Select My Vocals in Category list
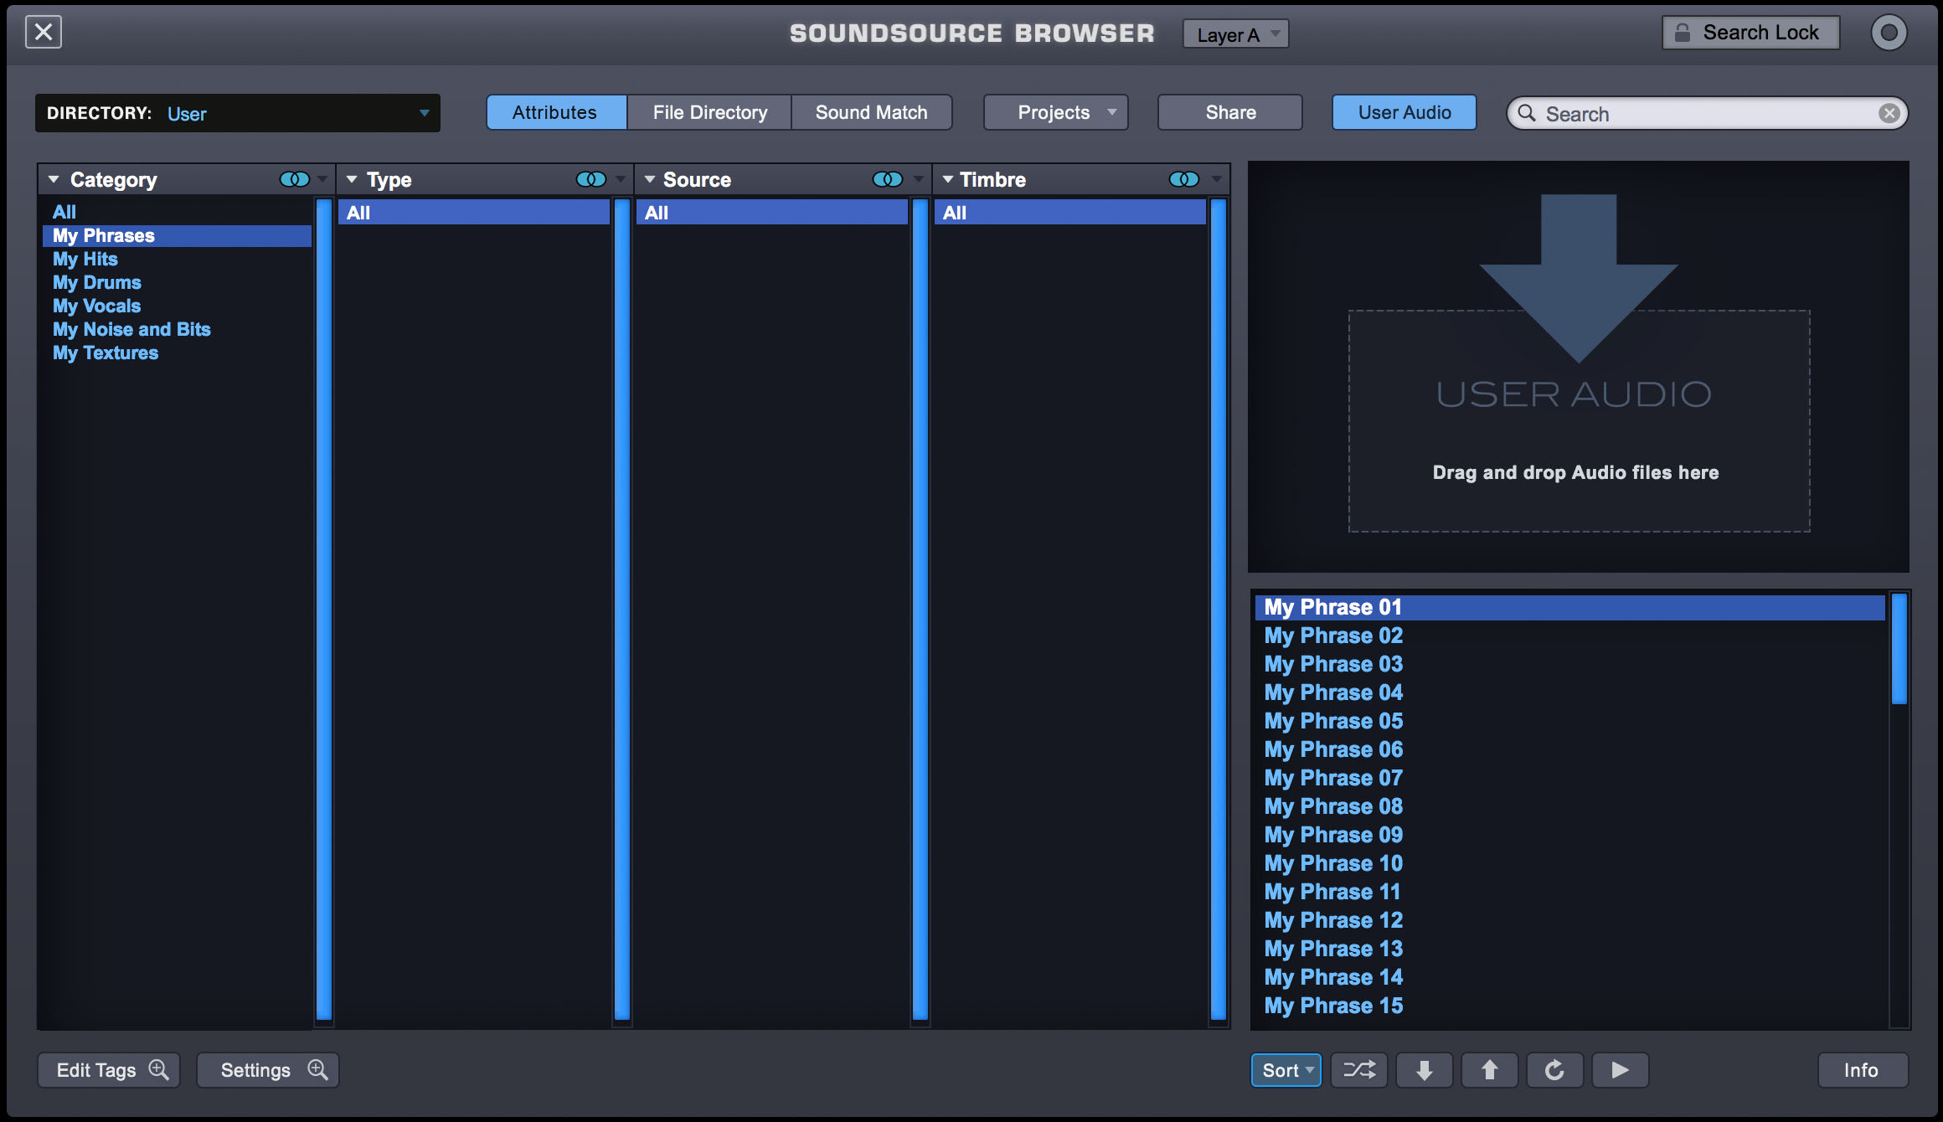The width and height of the screenshot is (1943, 1122). 96,306
